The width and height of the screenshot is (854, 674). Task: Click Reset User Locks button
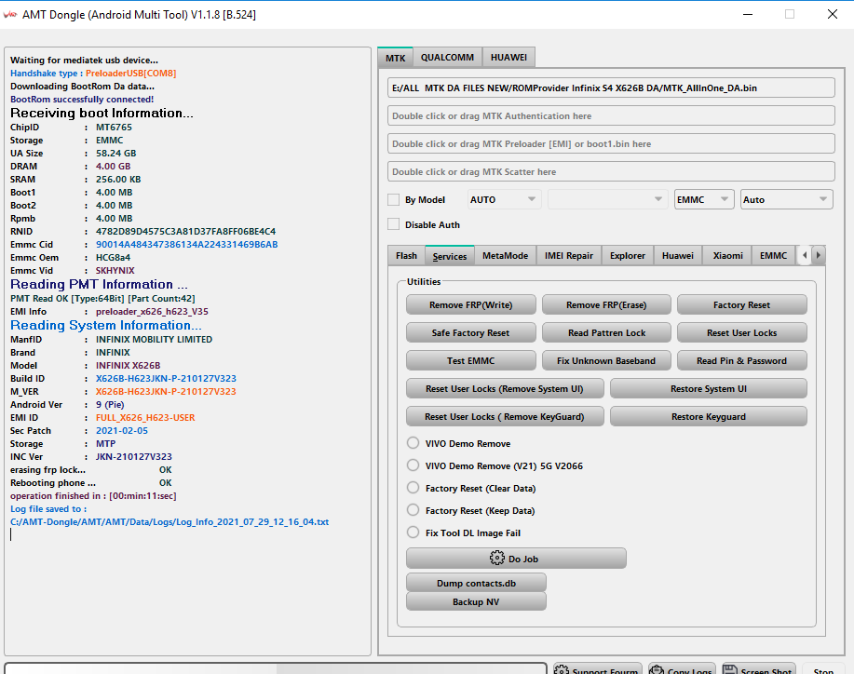click(x=742, y=332)
